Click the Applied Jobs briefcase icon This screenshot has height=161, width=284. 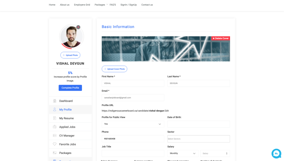click(55, 127)
